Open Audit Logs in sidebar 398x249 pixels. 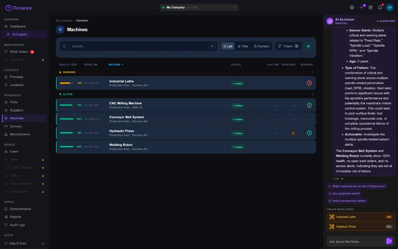pos(24,225)
